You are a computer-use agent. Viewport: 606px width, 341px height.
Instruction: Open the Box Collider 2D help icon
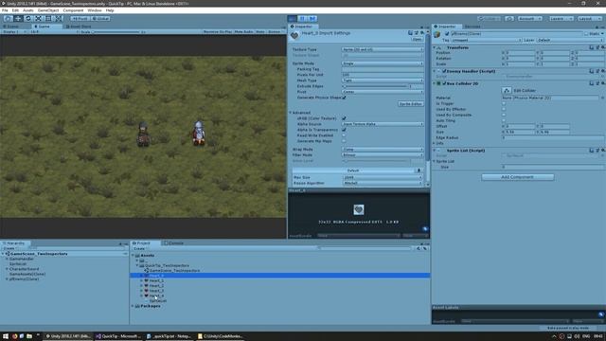pyautogui.click(x=591, y=83)
